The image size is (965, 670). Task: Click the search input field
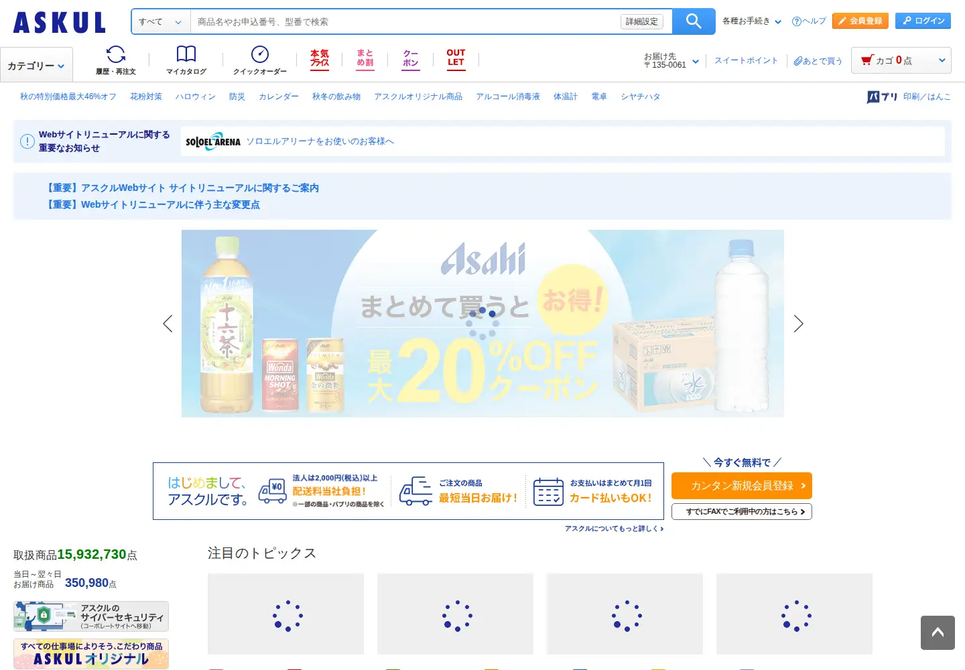pyautogui.click(x=405, y=21)
